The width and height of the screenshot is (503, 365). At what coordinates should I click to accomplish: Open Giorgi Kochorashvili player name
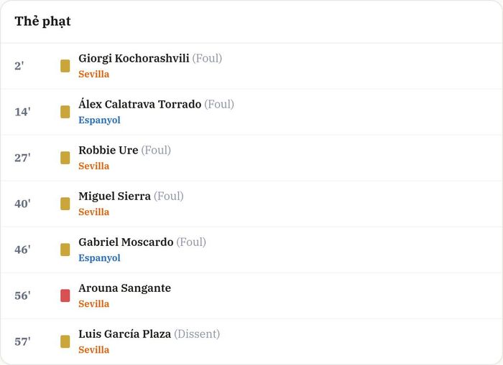point(134,59)
